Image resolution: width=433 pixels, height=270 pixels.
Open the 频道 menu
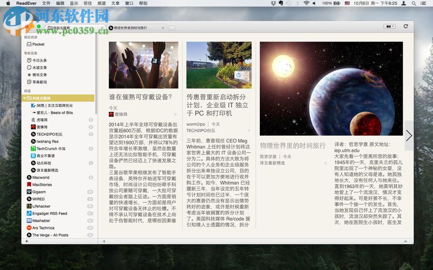tap(102, 3)
